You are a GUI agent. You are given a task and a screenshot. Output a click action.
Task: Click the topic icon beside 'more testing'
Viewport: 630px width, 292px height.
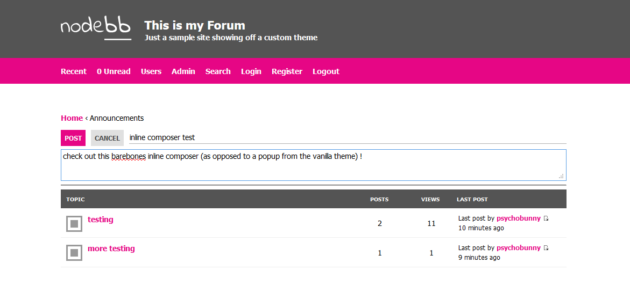[x=74, y=252]
